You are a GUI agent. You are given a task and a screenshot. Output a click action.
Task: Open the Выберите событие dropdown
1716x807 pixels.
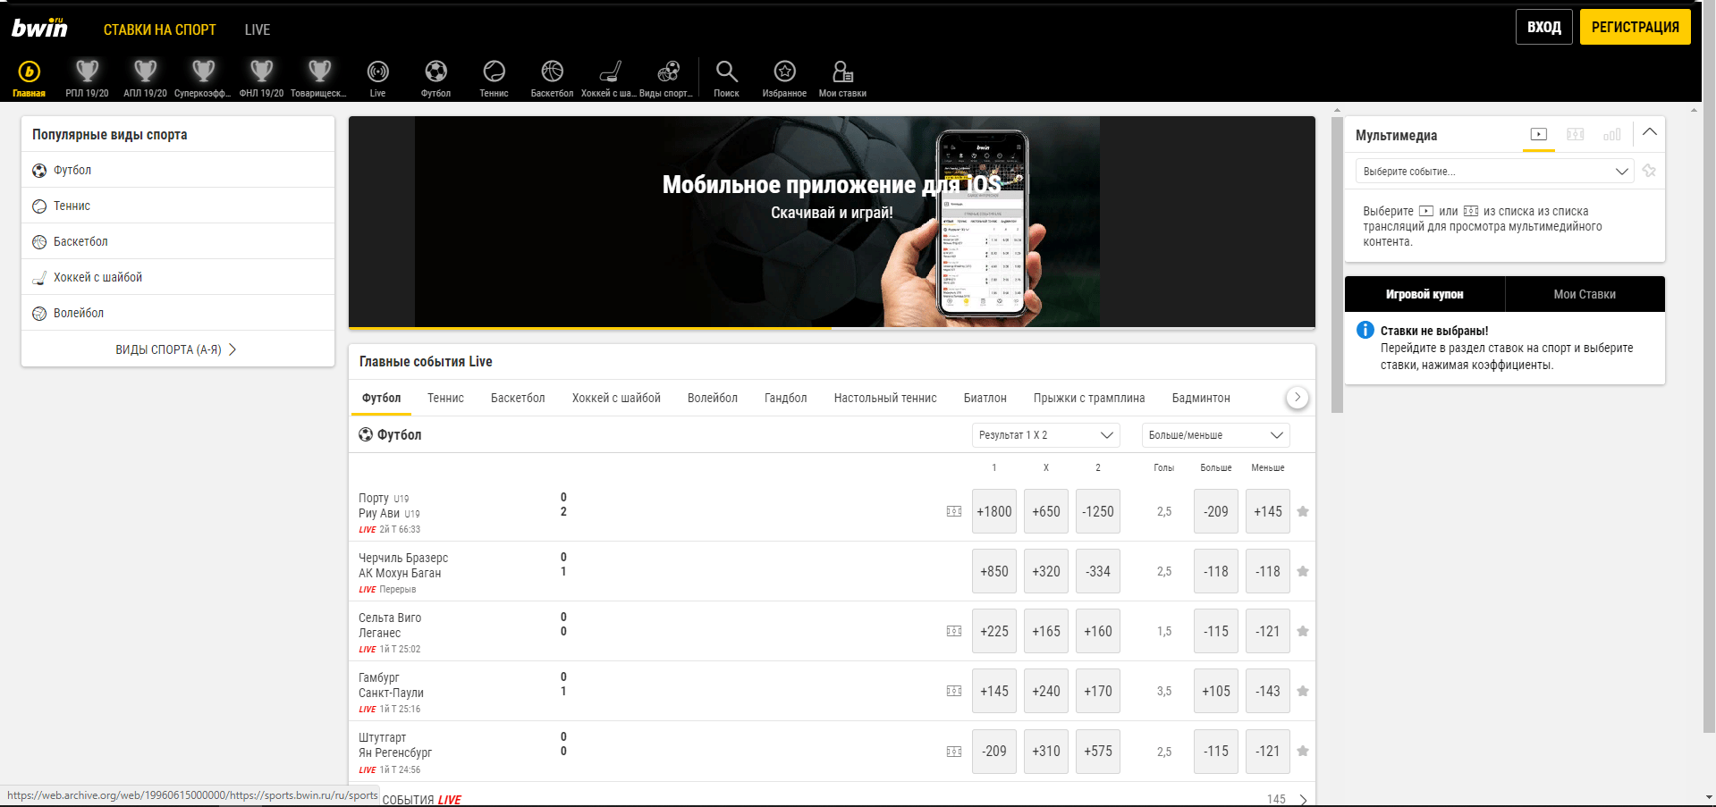tap(1495, 172)
